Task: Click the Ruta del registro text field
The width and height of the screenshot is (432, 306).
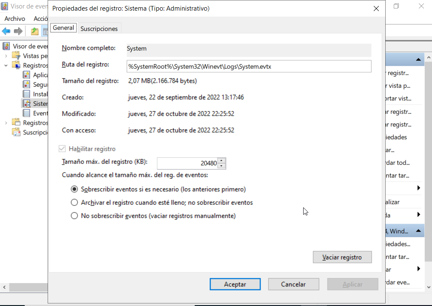Action: point(249,66)
